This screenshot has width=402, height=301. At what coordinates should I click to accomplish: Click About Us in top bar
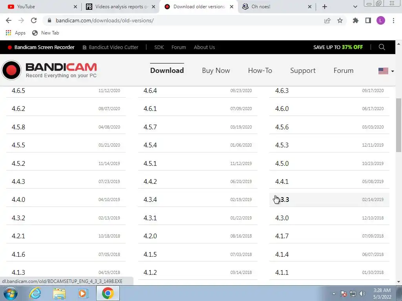[x=204, y=47]
